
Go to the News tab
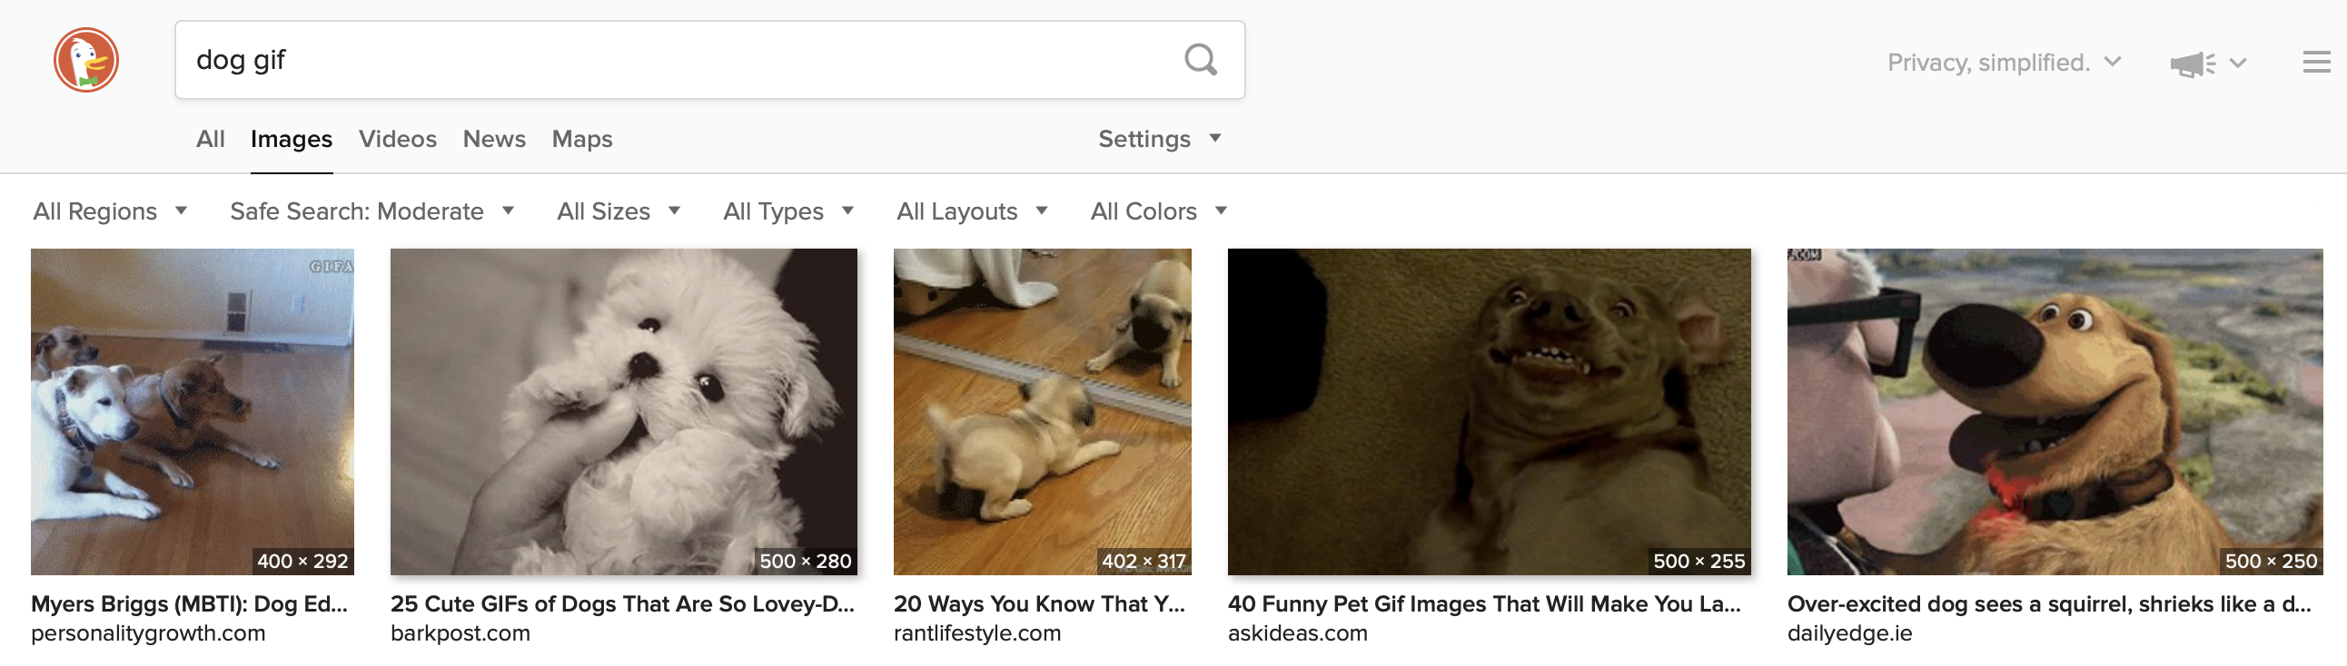click(x=494, y=138)
